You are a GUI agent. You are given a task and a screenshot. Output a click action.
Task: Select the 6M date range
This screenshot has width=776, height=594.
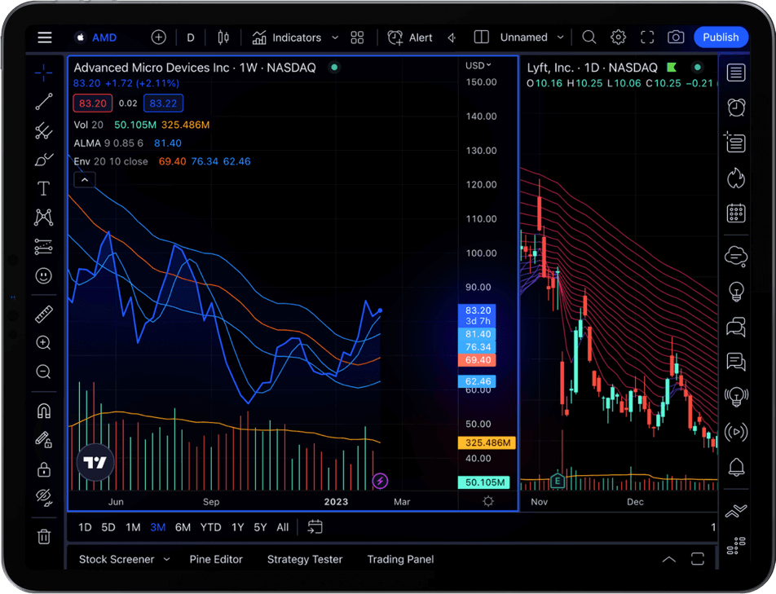[x=183, y=528]
